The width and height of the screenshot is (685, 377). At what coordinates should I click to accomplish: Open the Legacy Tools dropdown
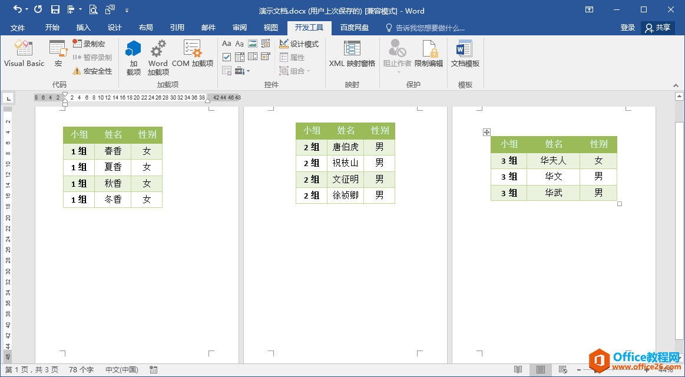(242, 71)
